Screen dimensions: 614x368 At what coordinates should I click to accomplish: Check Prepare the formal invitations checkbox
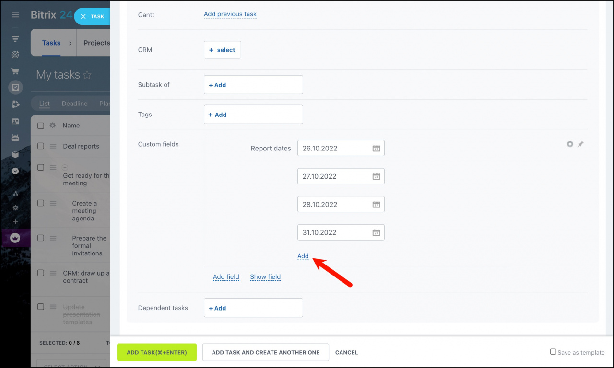41,238
